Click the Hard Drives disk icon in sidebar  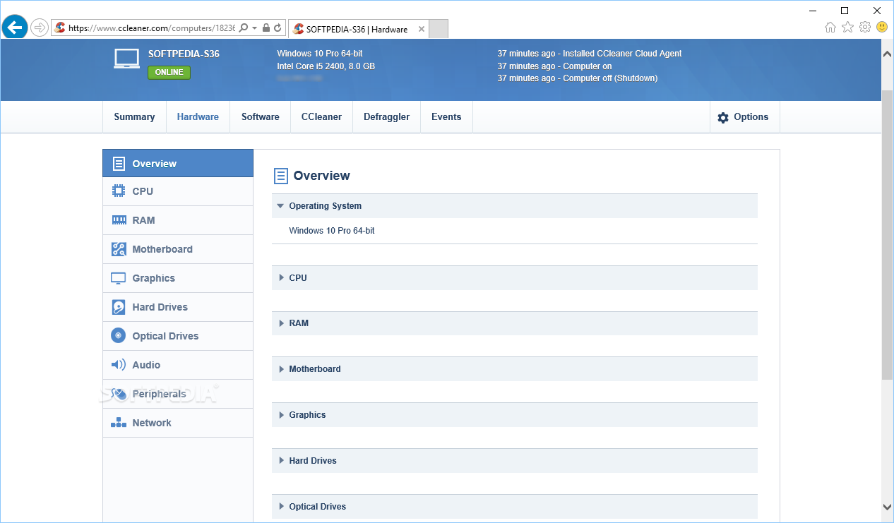[119, 307]
